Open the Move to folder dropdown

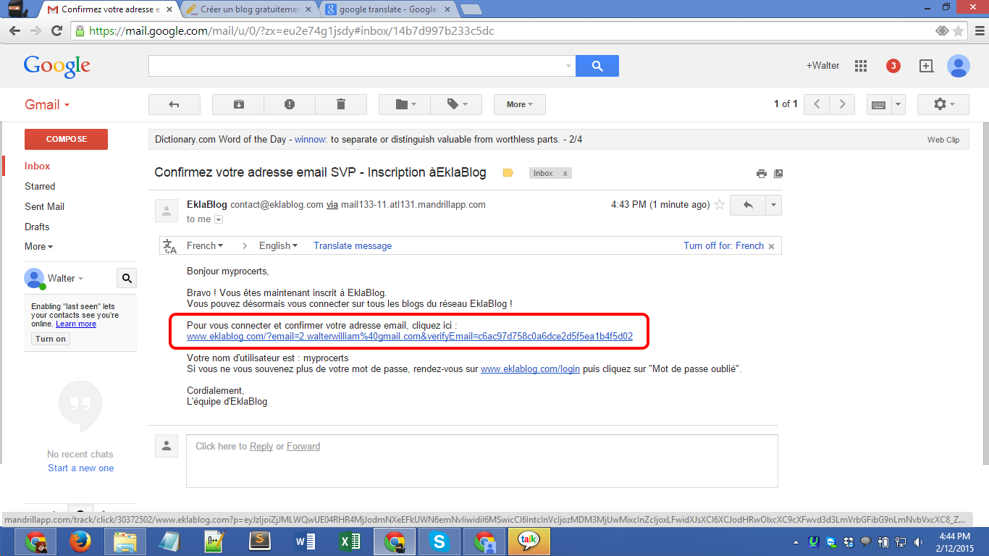(404, 104)
